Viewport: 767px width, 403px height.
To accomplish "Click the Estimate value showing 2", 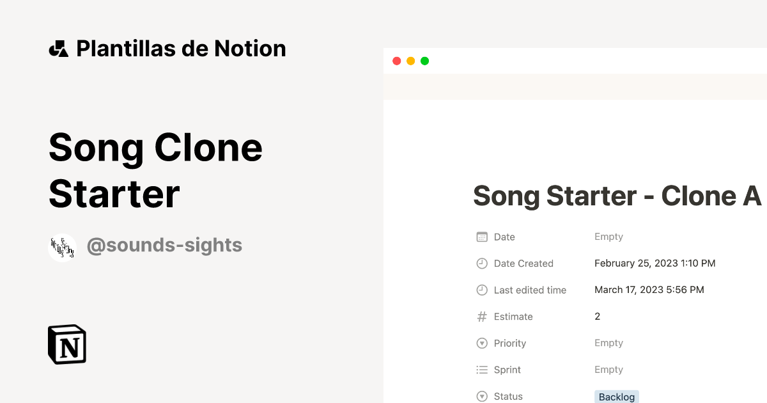I will pyautogui.click(x=597, y=316).
